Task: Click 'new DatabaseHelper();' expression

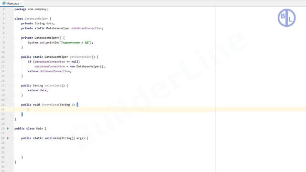Action: (x=87, y=66)
